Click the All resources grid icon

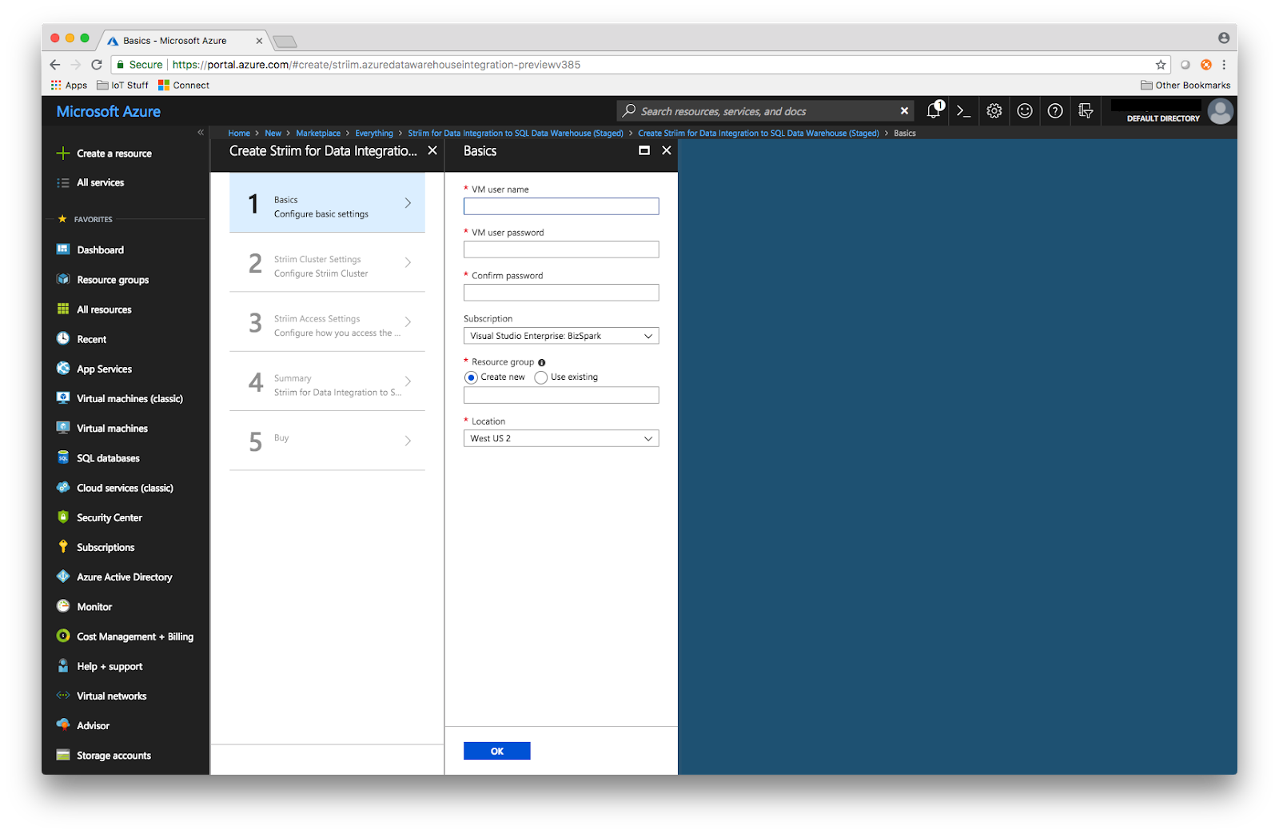click(x=63, y=309)
